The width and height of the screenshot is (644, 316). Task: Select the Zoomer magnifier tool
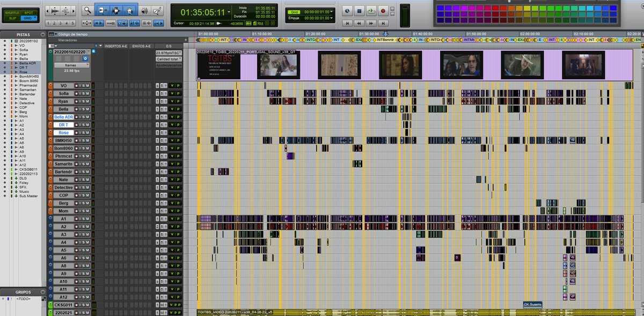tap(87, 11)
